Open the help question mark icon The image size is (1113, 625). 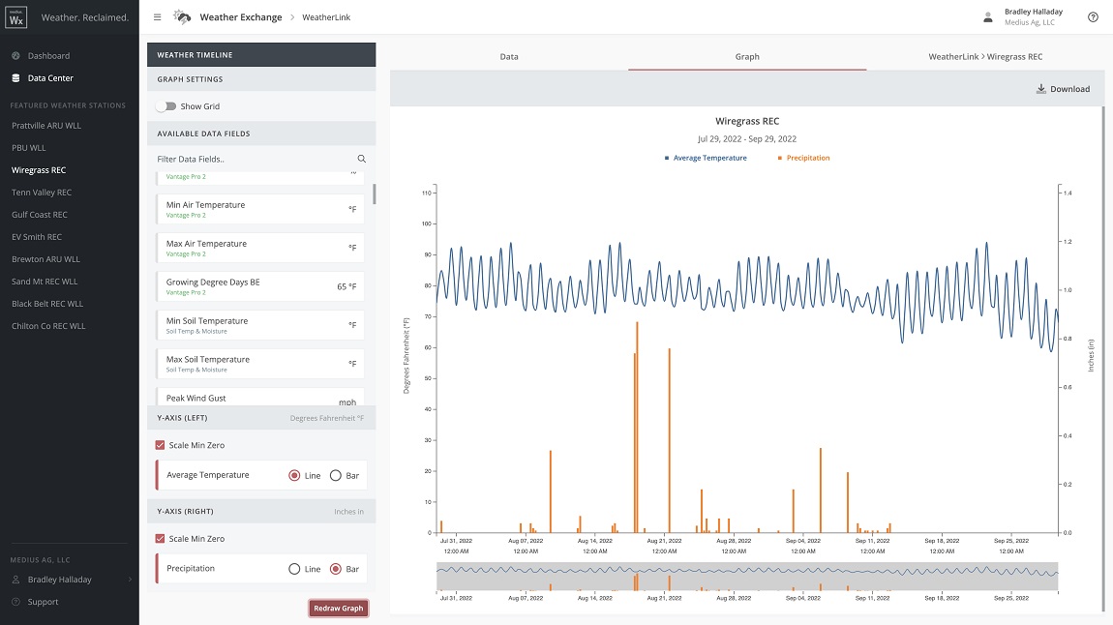point(1093,16)
